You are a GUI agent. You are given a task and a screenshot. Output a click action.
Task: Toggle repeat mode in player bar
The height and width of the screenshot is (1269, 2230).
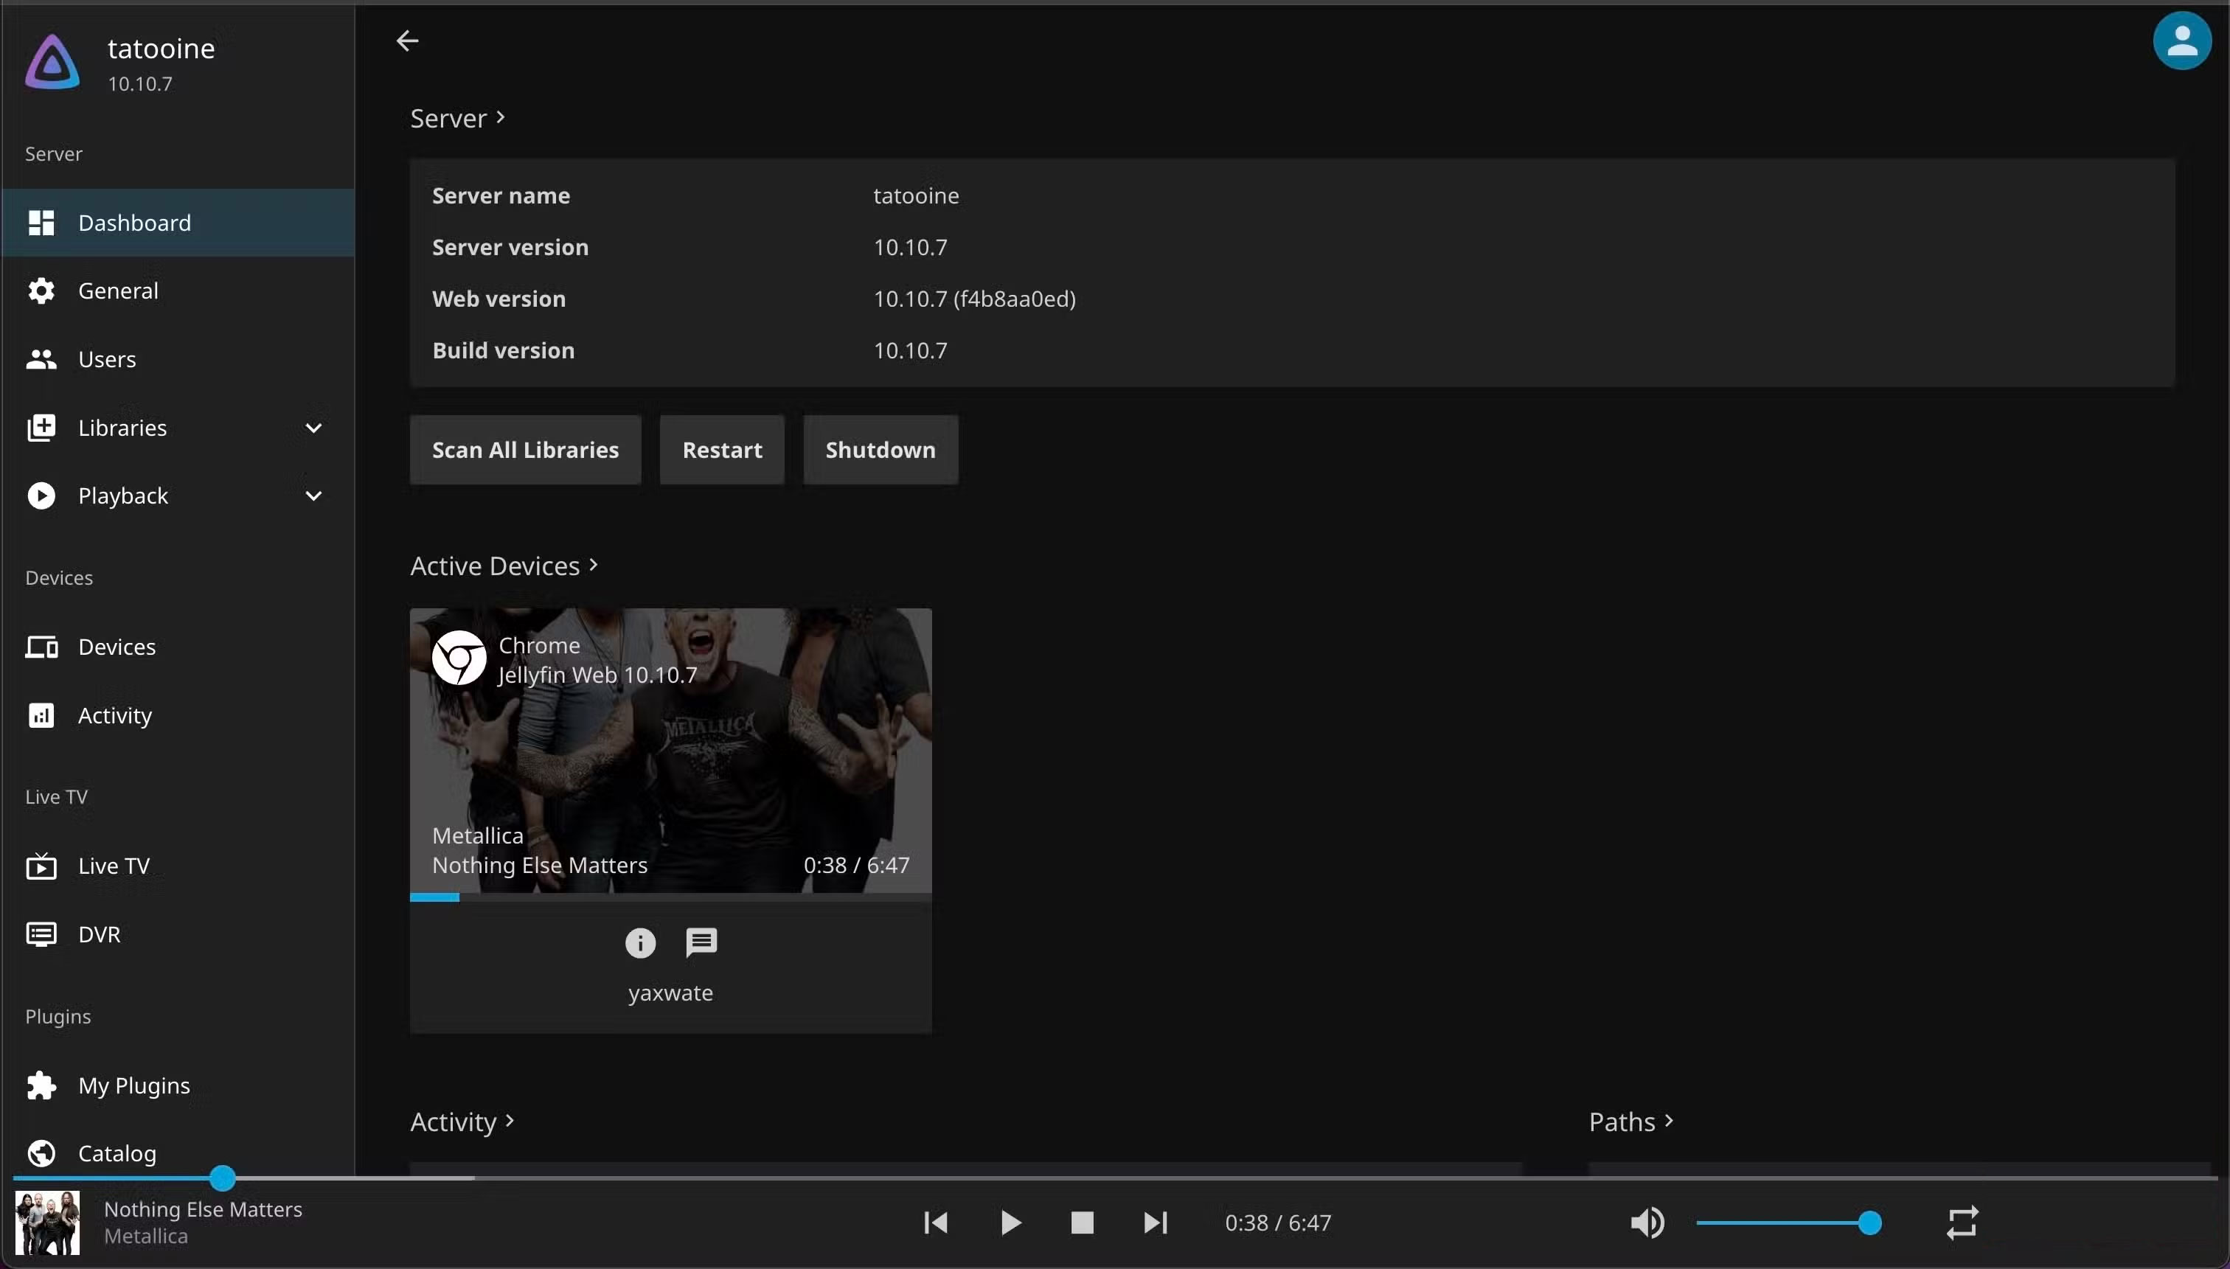1962,1223
